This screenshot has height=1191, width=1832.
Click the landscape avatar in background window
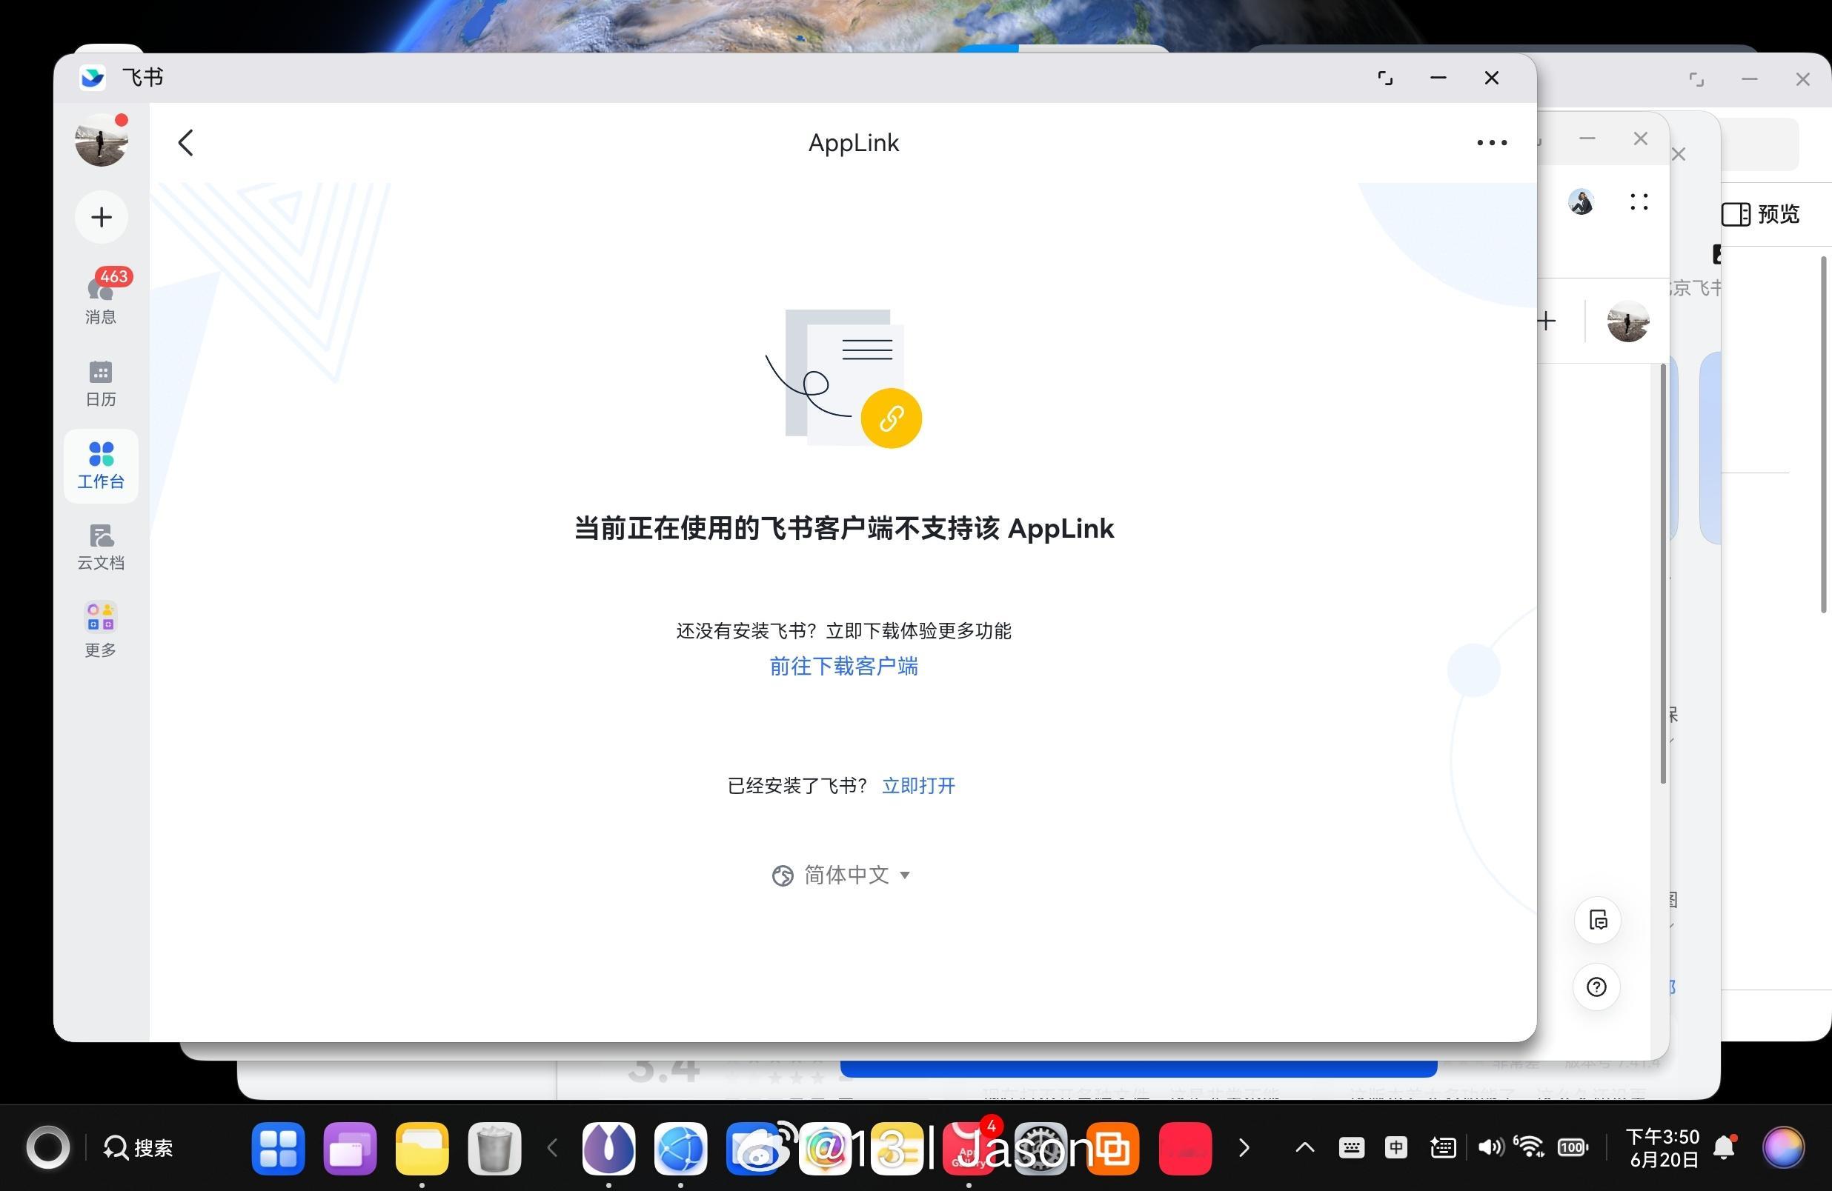(1628, 321)
